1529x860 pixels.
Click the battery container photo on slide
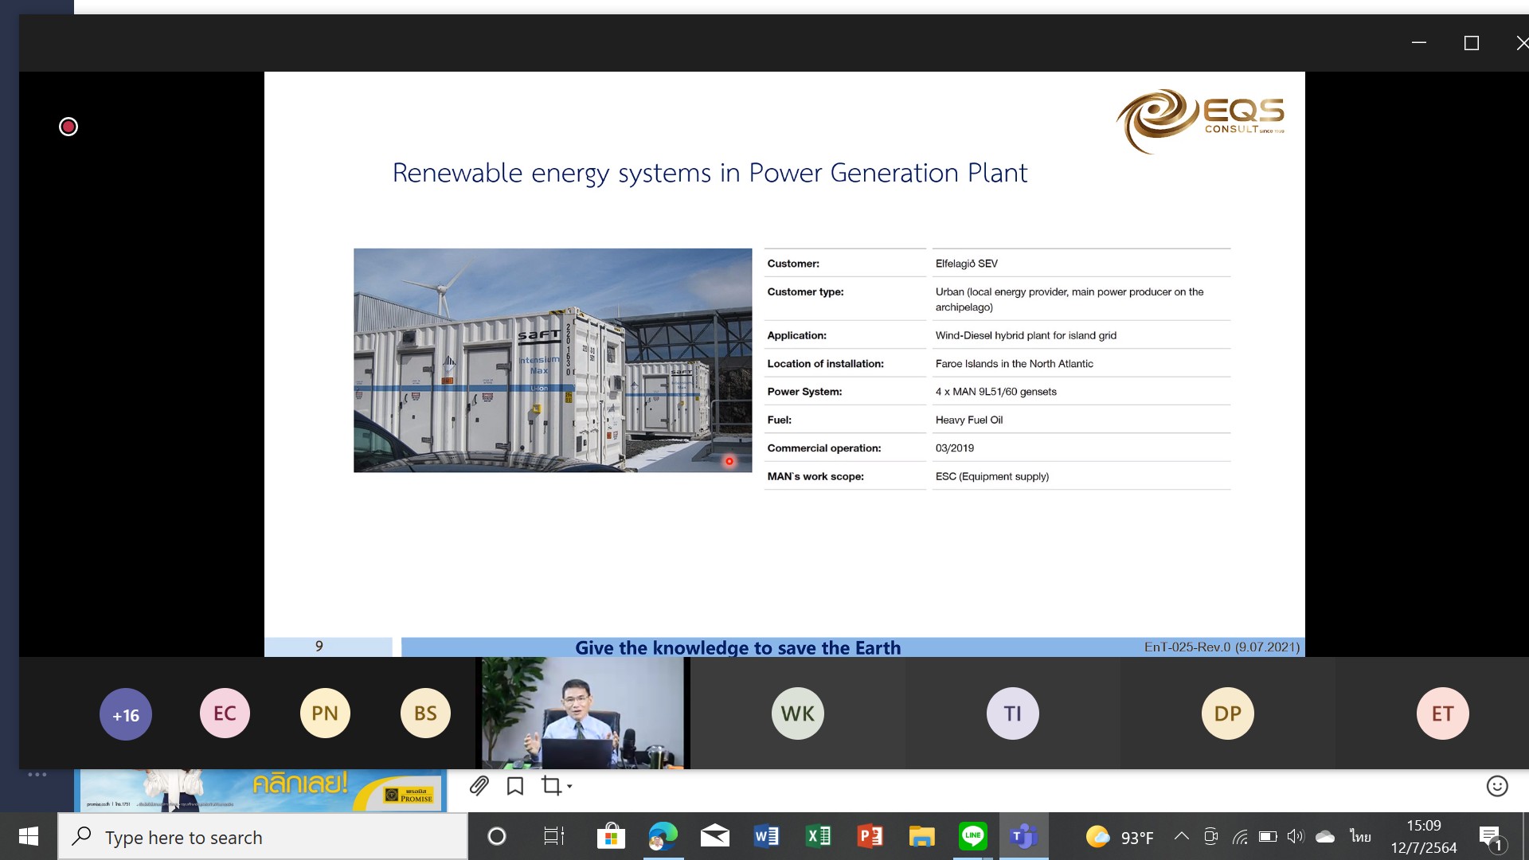pos(553,360)
